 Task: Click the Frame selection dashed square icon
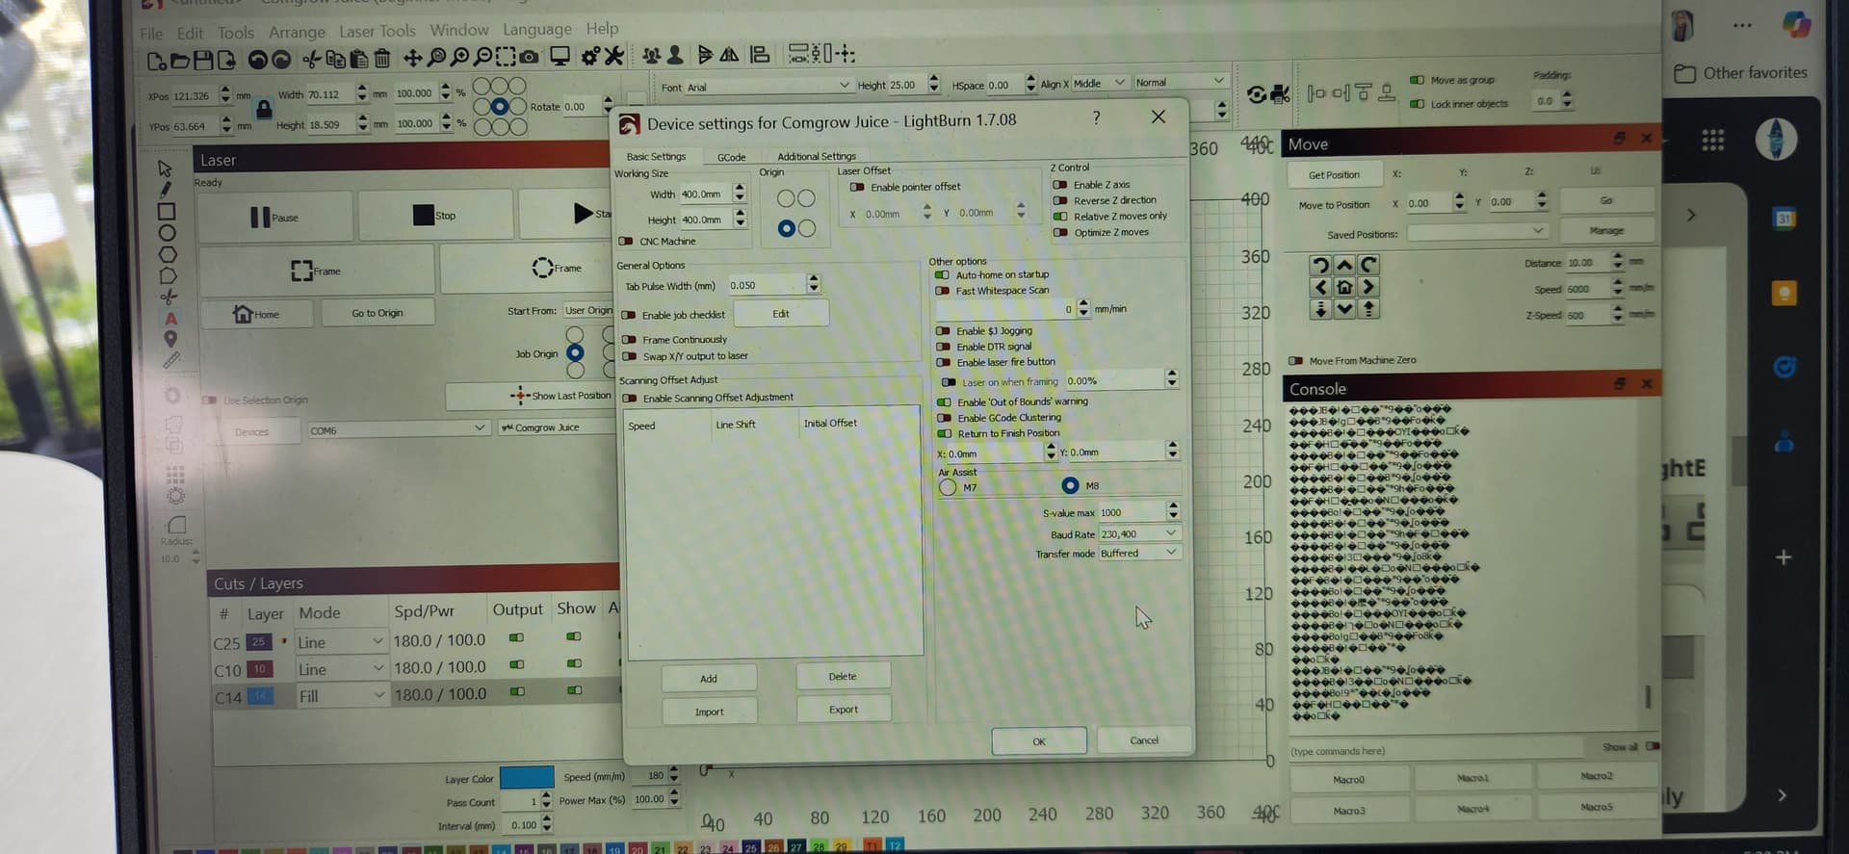click(x=506, y=57)
